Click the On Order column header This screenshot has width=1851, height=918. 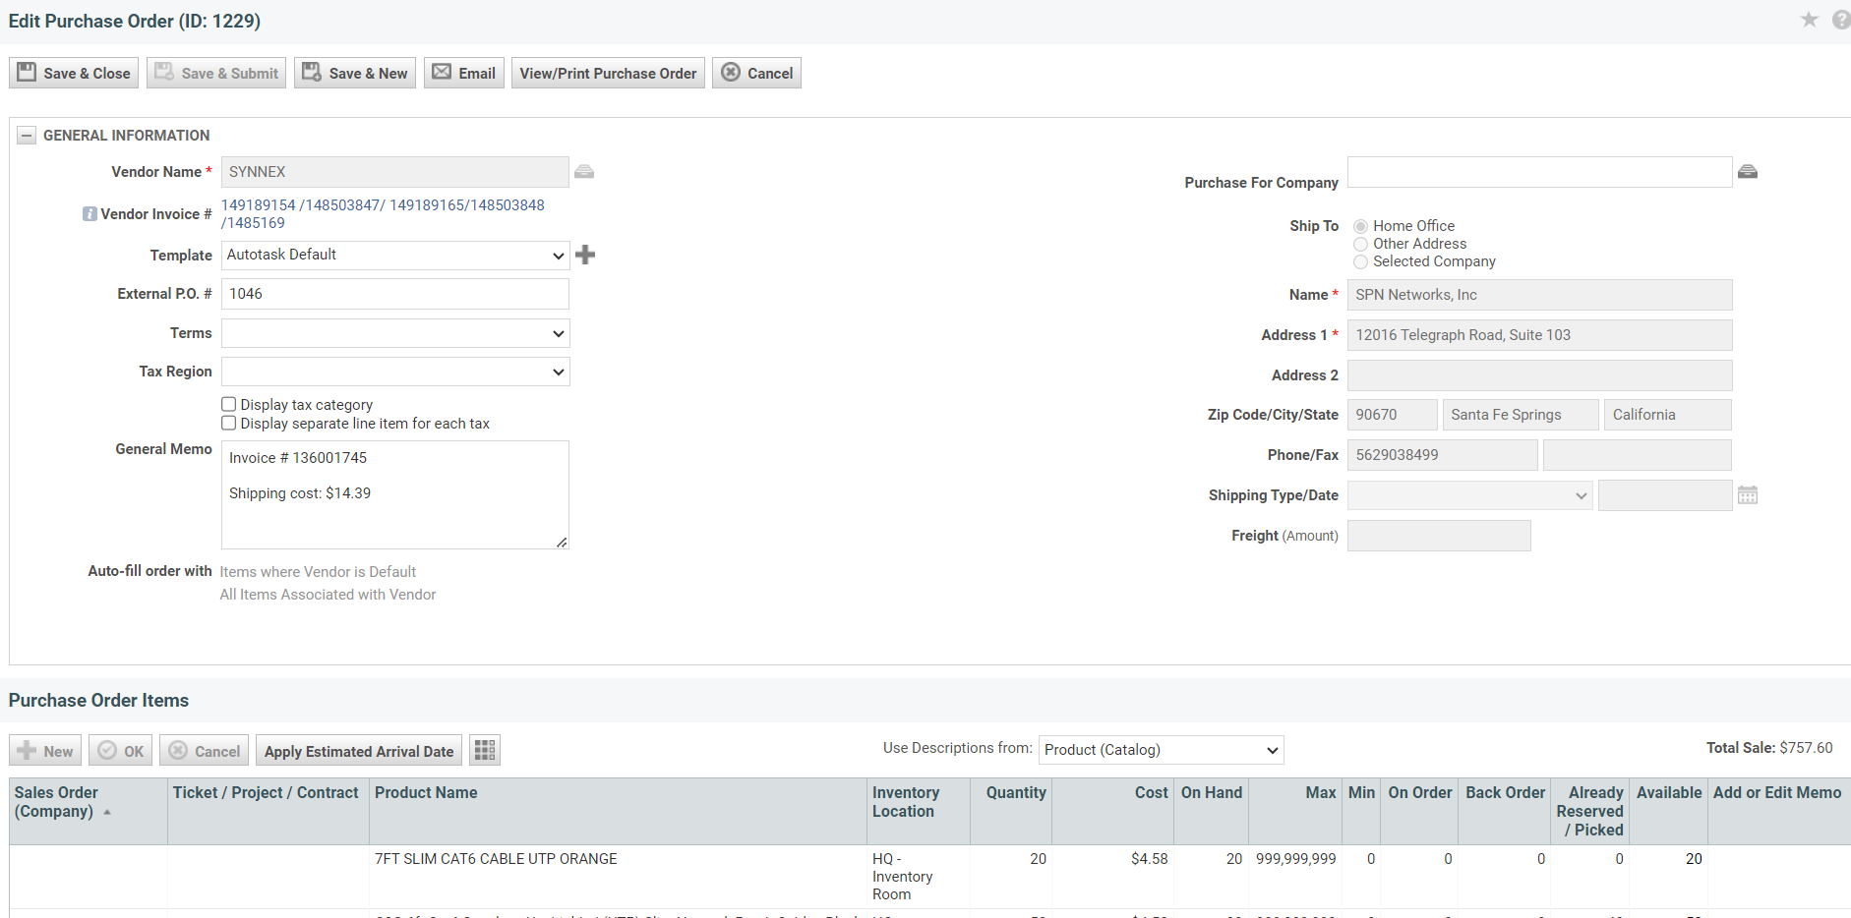point(1419,811)
